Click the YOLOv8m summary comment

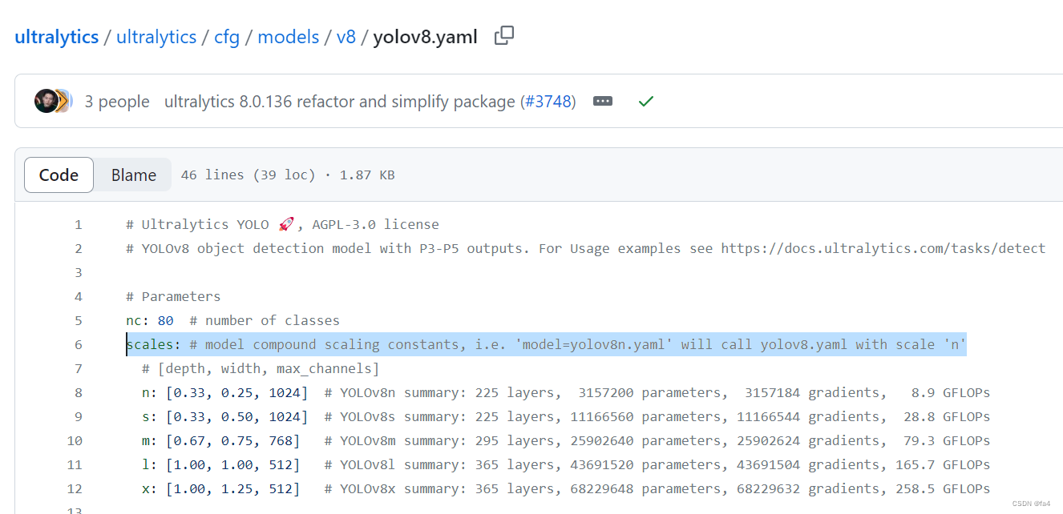point(657,440)
